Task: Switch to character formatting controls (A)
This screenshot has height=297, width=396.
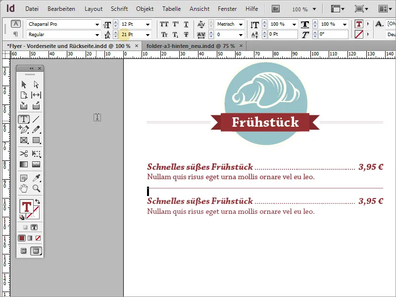Action: 16,24
